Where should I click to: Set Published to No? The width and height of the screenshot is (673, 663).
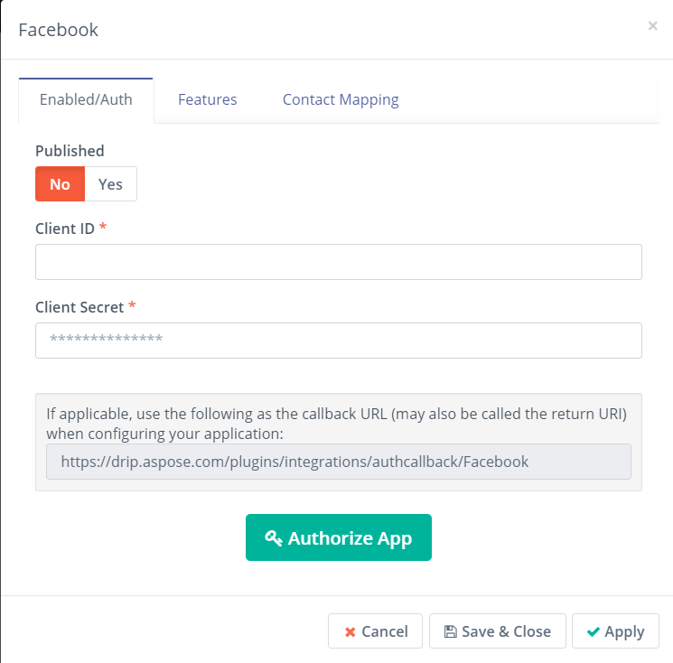[x=61, y=184]
